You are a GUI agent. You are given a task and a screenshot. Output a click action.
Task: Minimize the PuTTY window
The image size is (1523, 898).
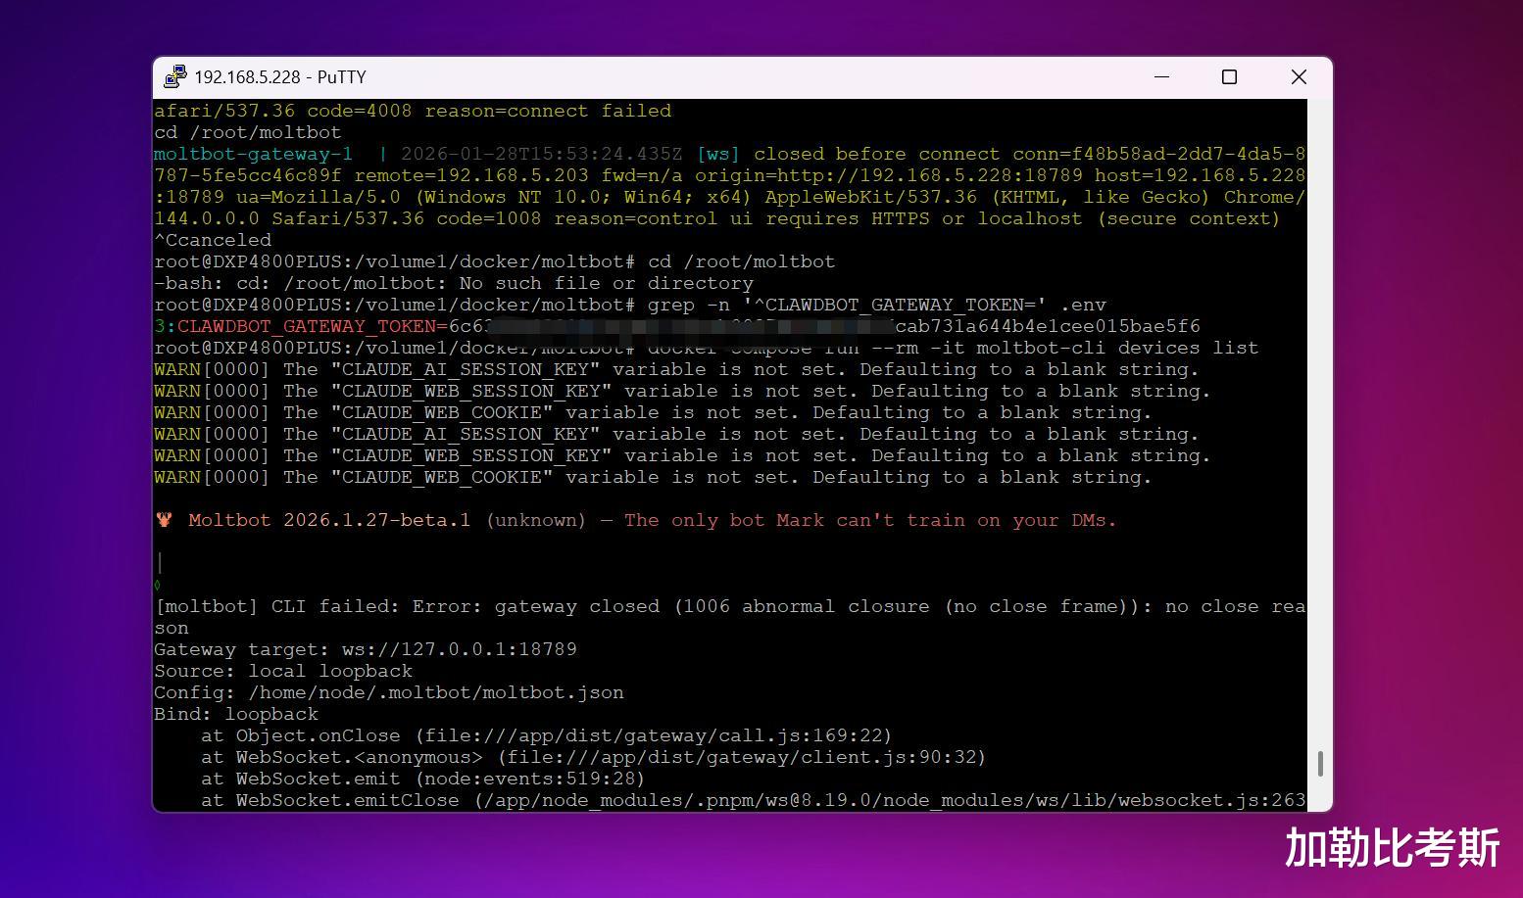click(x=1162, y=76)
